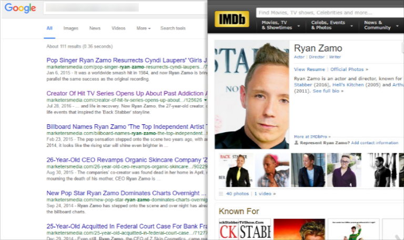Click the IMDb search box
The height and width of the screenshot is (240, 404).
[x=330, y=13]
